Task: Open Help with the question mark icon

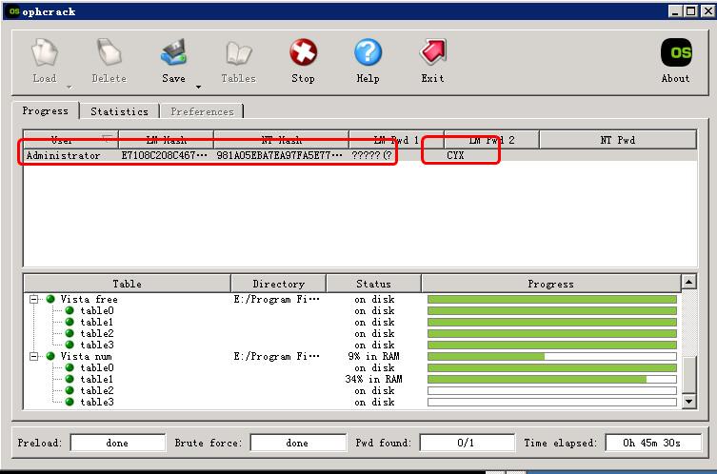Action: (x=368, y=52)
